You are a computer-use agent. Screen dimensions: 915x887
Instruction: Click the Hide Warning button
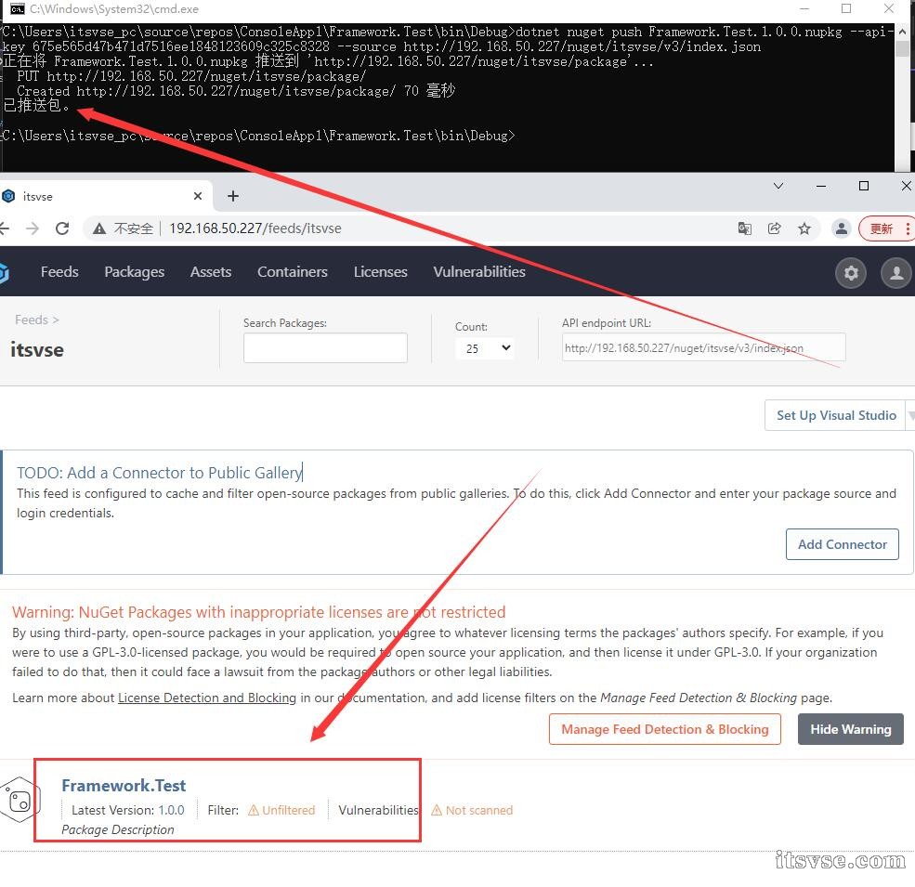pyautogui.click(x=850, y=729)
